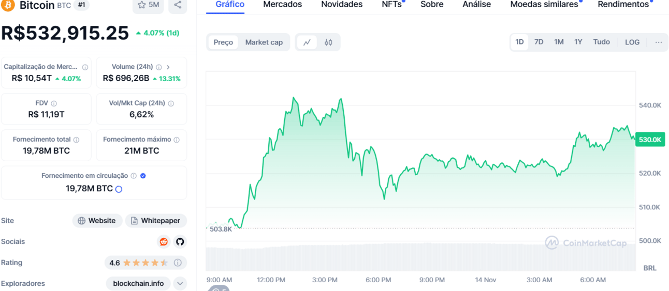
Task: Set chart range to 7D
Action: click(x=539, y=42)
